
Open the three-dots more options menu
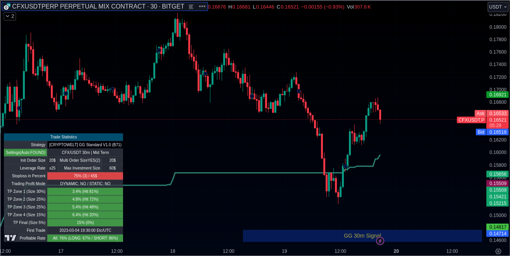[202, 7]
